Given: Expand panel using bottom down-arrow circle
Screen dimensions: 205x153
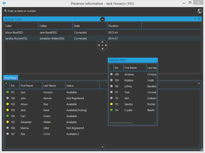Looking at the screenshot, I should (102, 147).
